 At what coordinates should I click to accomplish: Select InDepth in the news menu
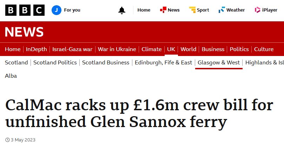[36, 49]
